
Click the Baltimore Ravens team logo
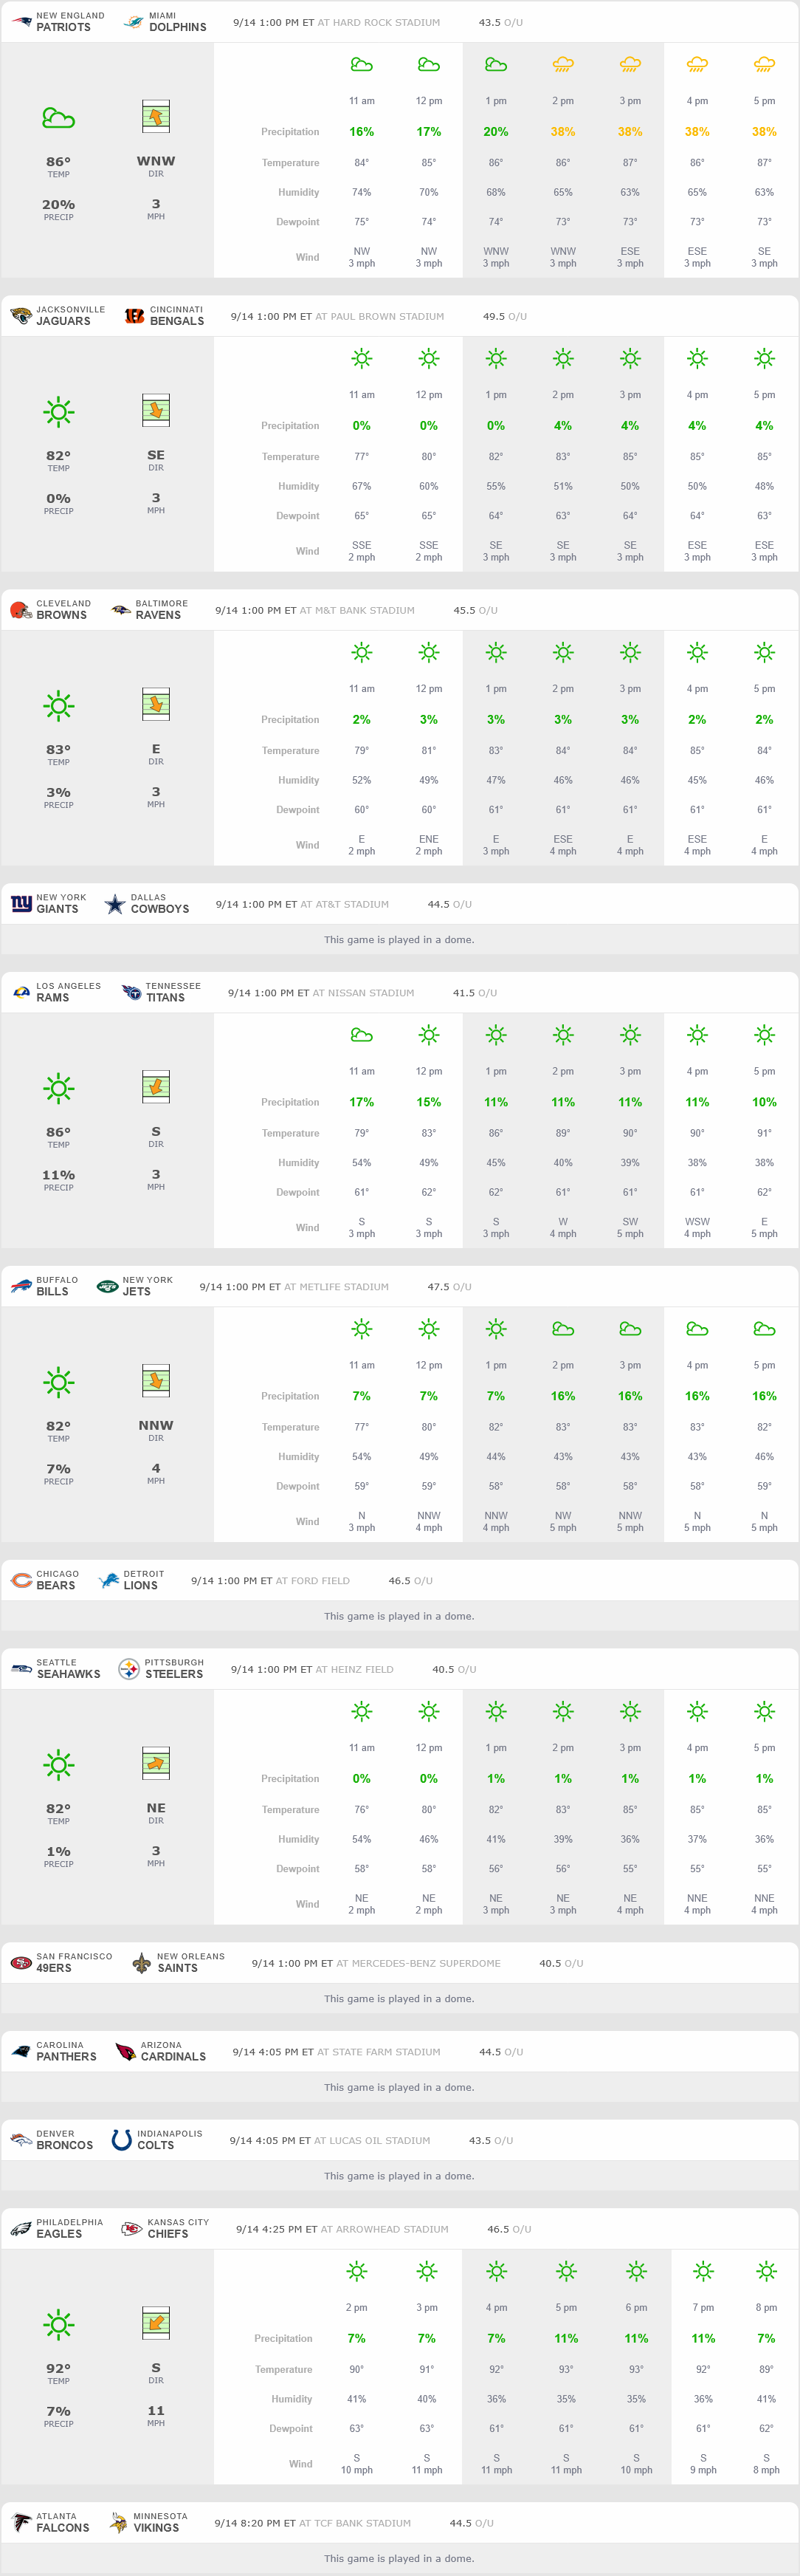pos(121,609)
